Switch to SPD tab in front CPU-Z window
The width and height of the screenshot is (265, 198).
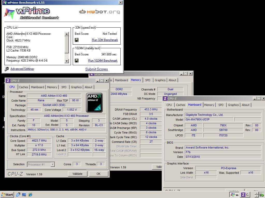point(64,87)
